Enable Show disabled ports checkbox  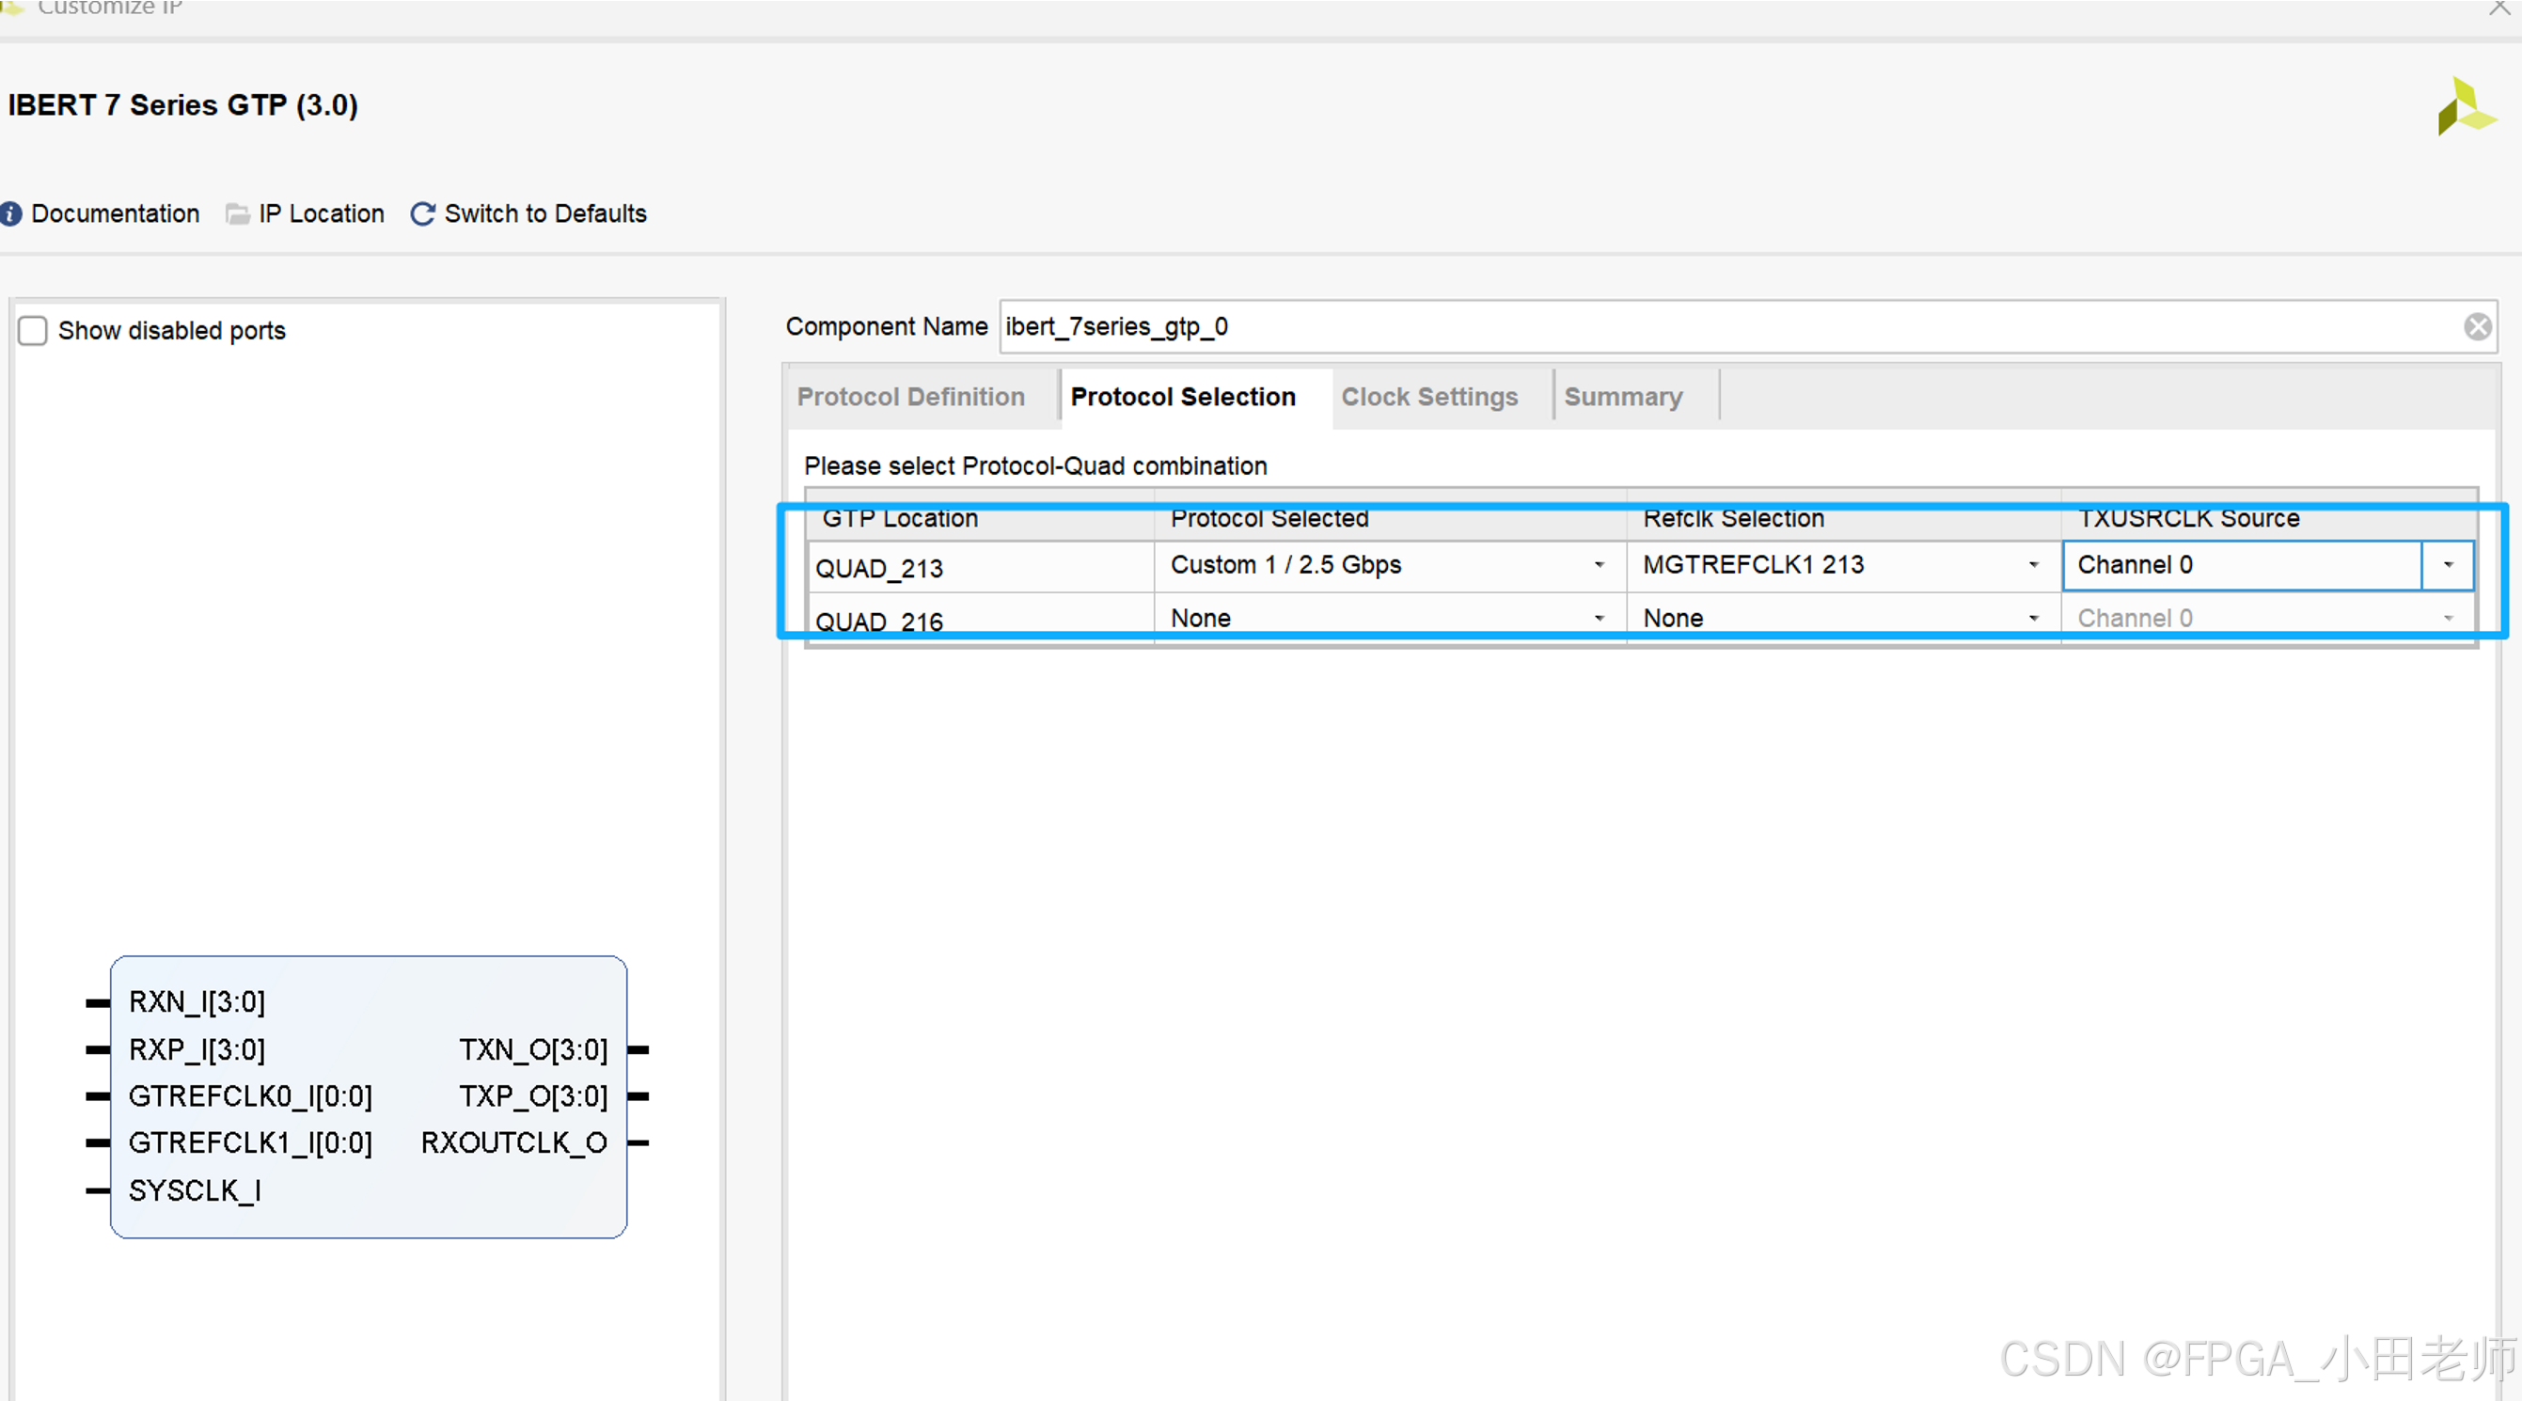point(33,331)
